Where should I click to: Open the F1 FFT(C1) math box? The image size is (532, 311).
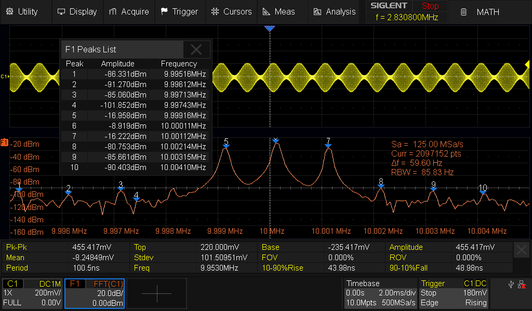(94, 293)
